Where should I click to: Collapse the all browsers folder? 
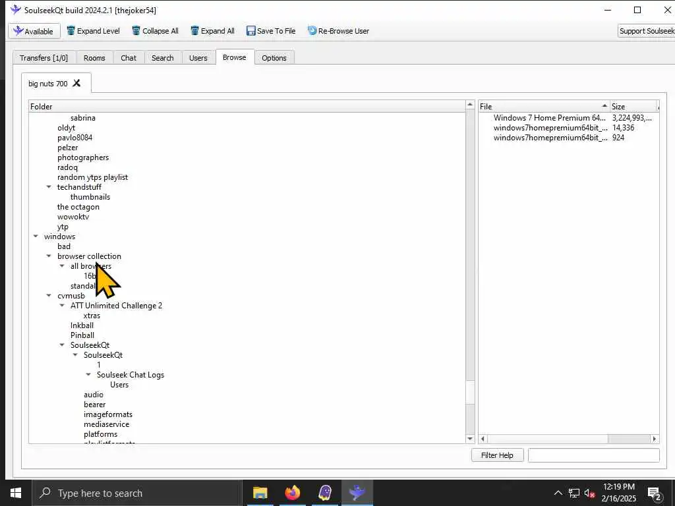coord(62,266)
